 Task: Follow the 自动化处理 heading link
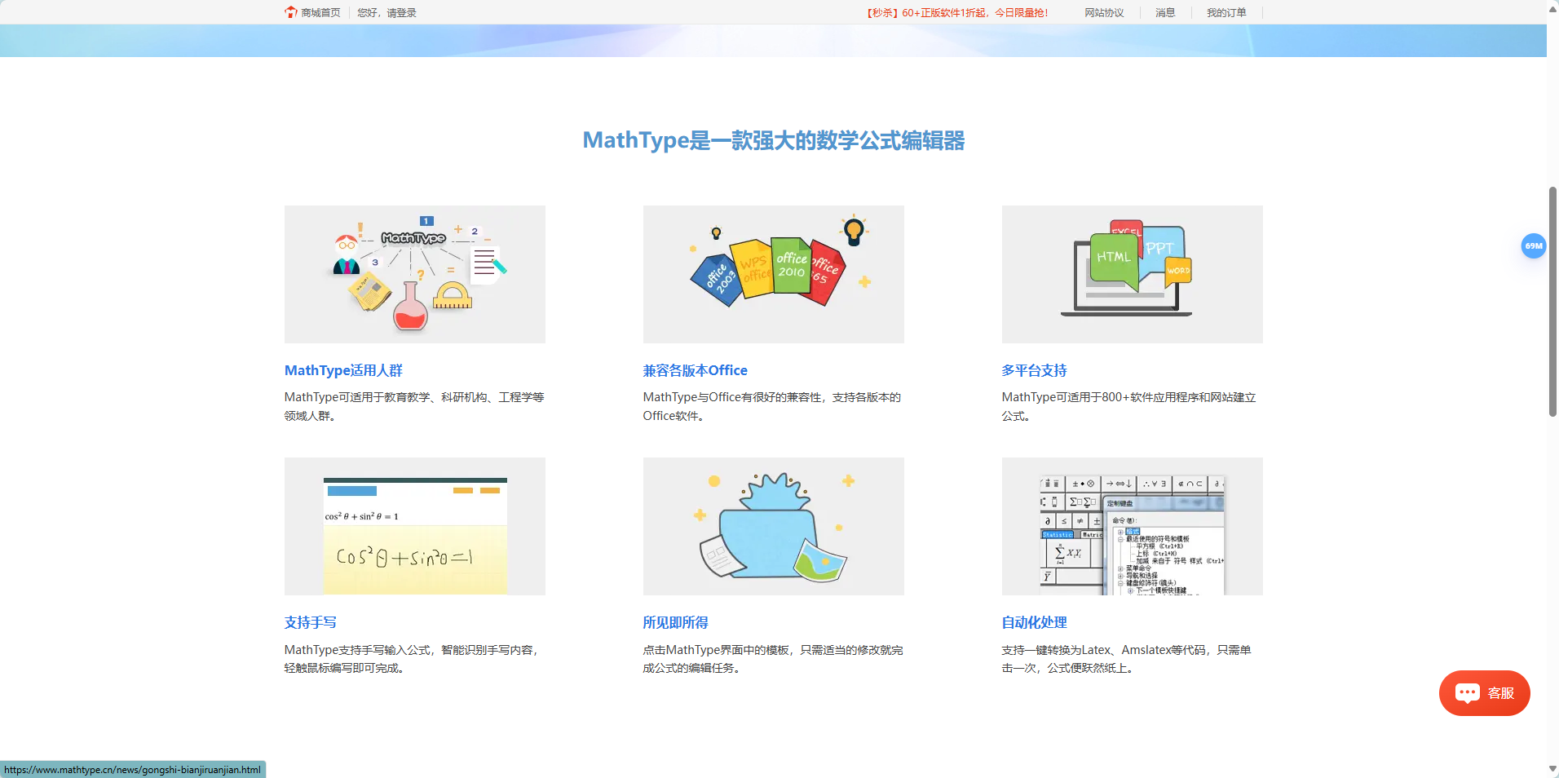click(1035, 622)
